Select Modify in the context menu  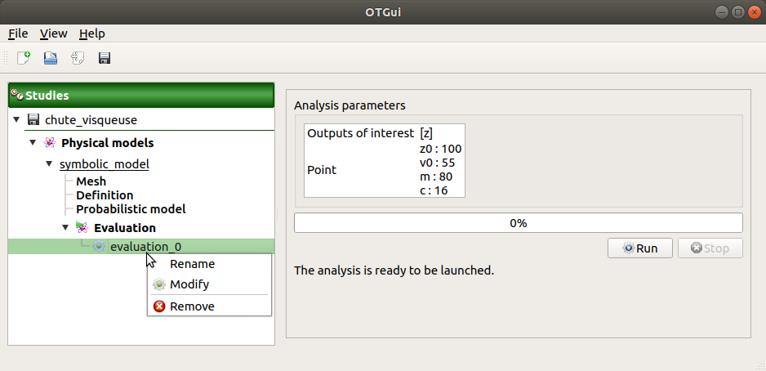coord(189,284)
